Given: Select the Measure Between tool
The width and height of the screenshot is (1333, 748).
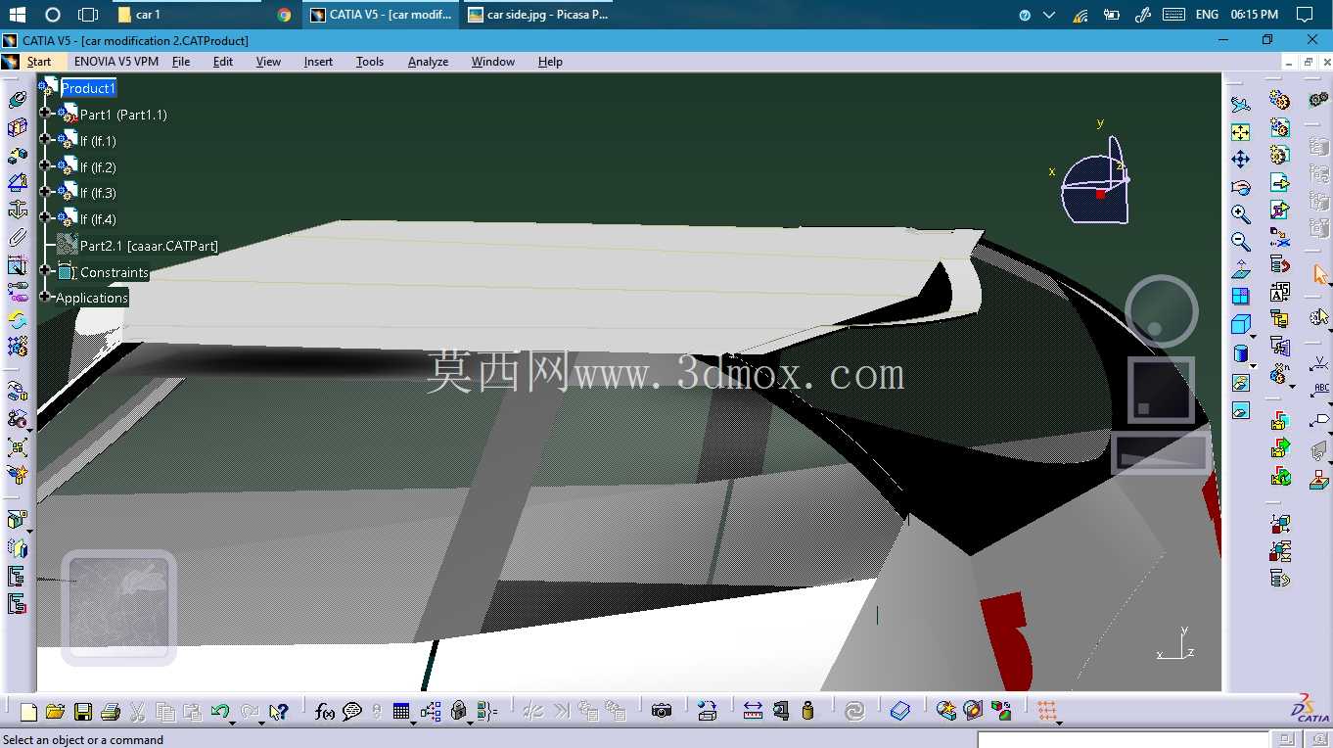Looking at the screenshot, I should click(753, 712).
